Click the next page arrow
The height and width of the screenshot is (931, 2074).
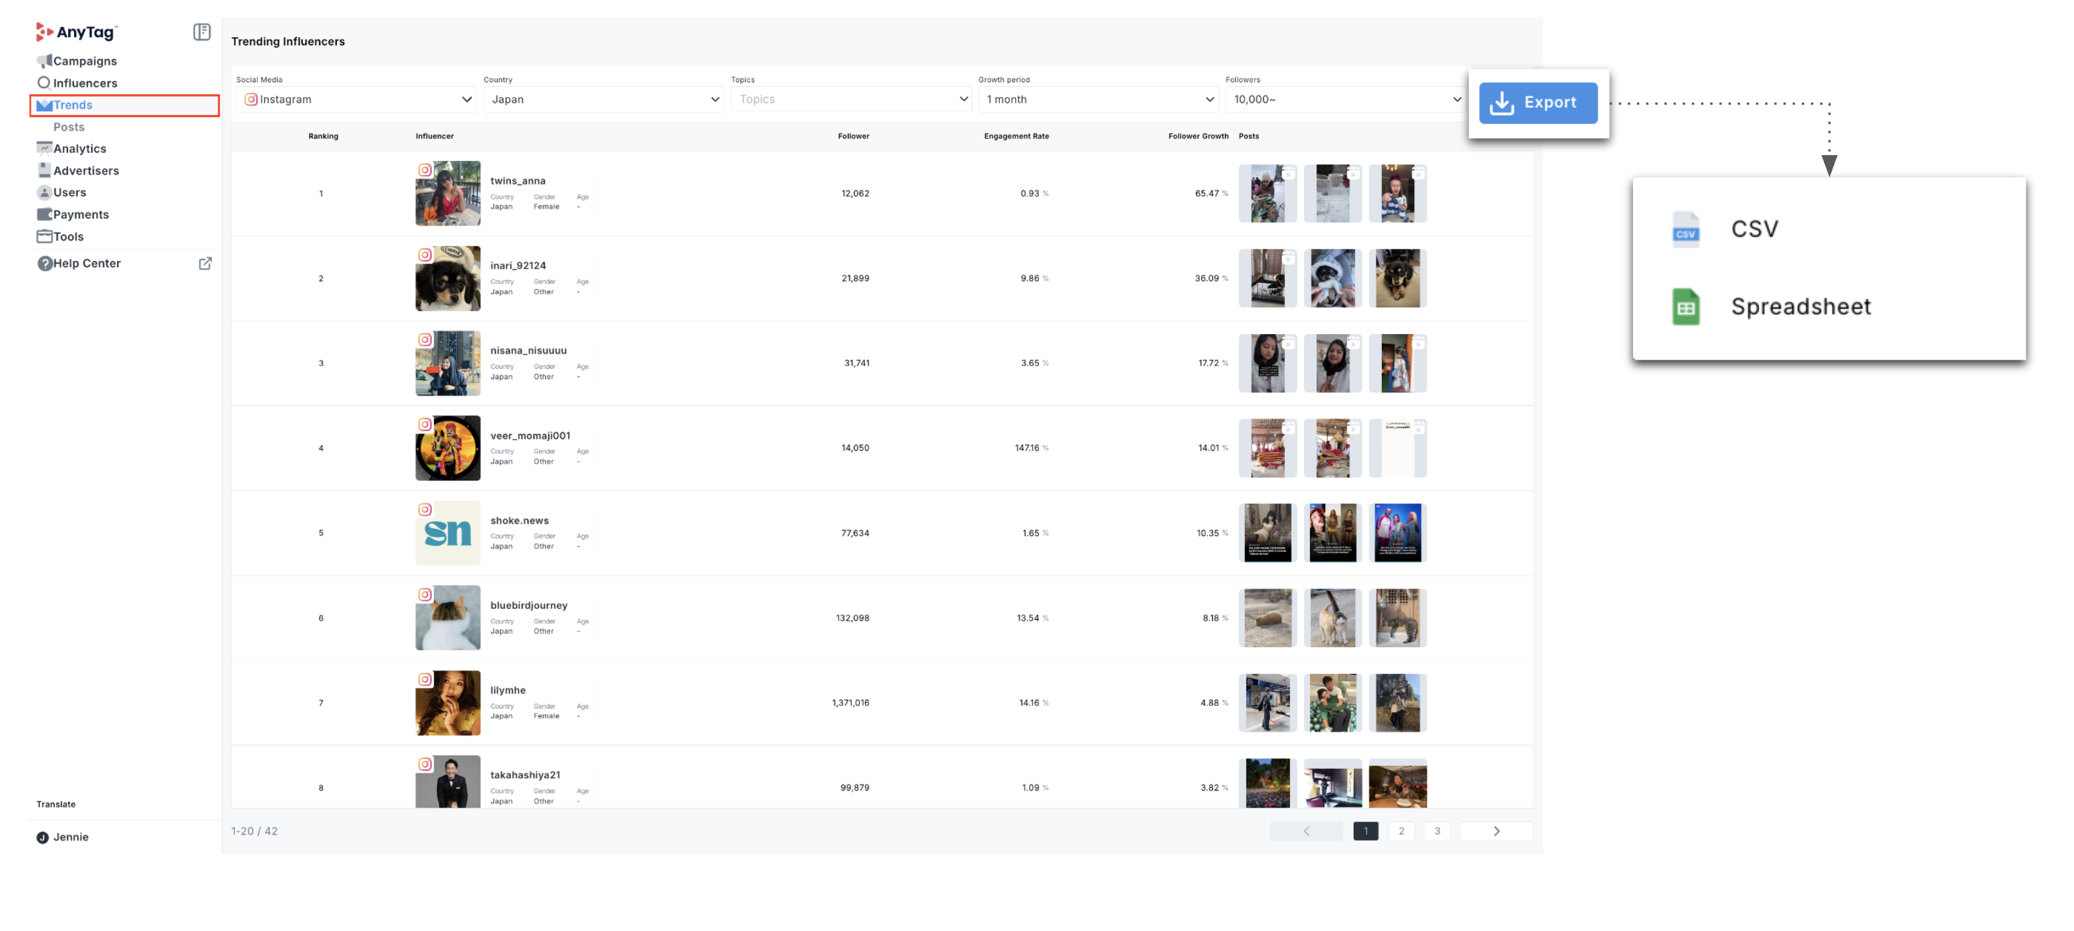pyautogui.click(x=1496, y=831)
